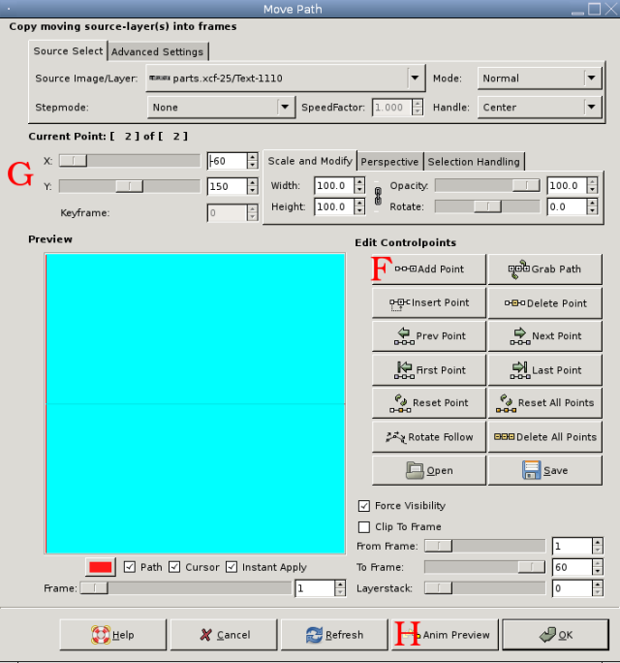
Task: Enable Clip To Frame checkbox
Action: click(364, 527)
